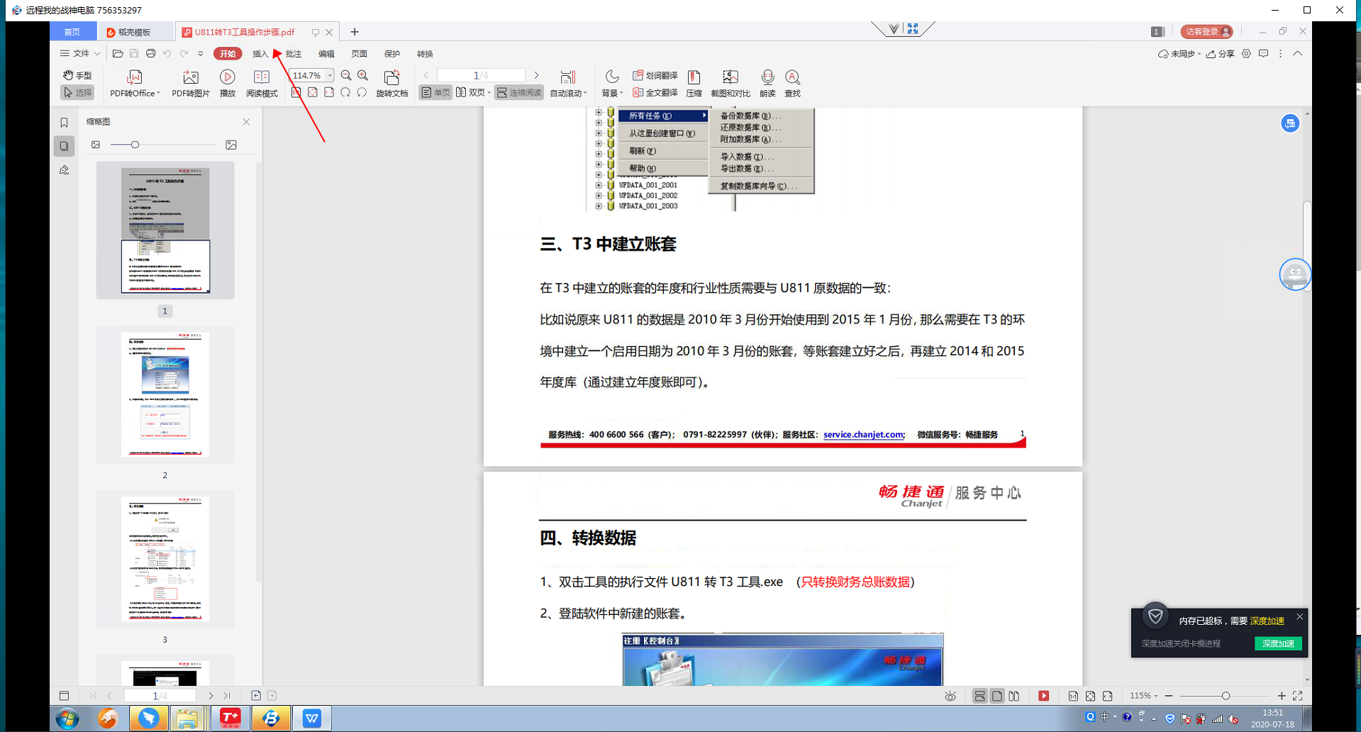Open PDF转Office conversion tool
Image resolution: width=1361 pixels, height=732 pixels.
(x=135, y=84)
